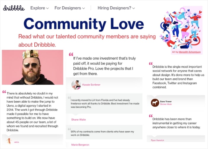Open Marie Bergeron's profile link

(80, 145)
